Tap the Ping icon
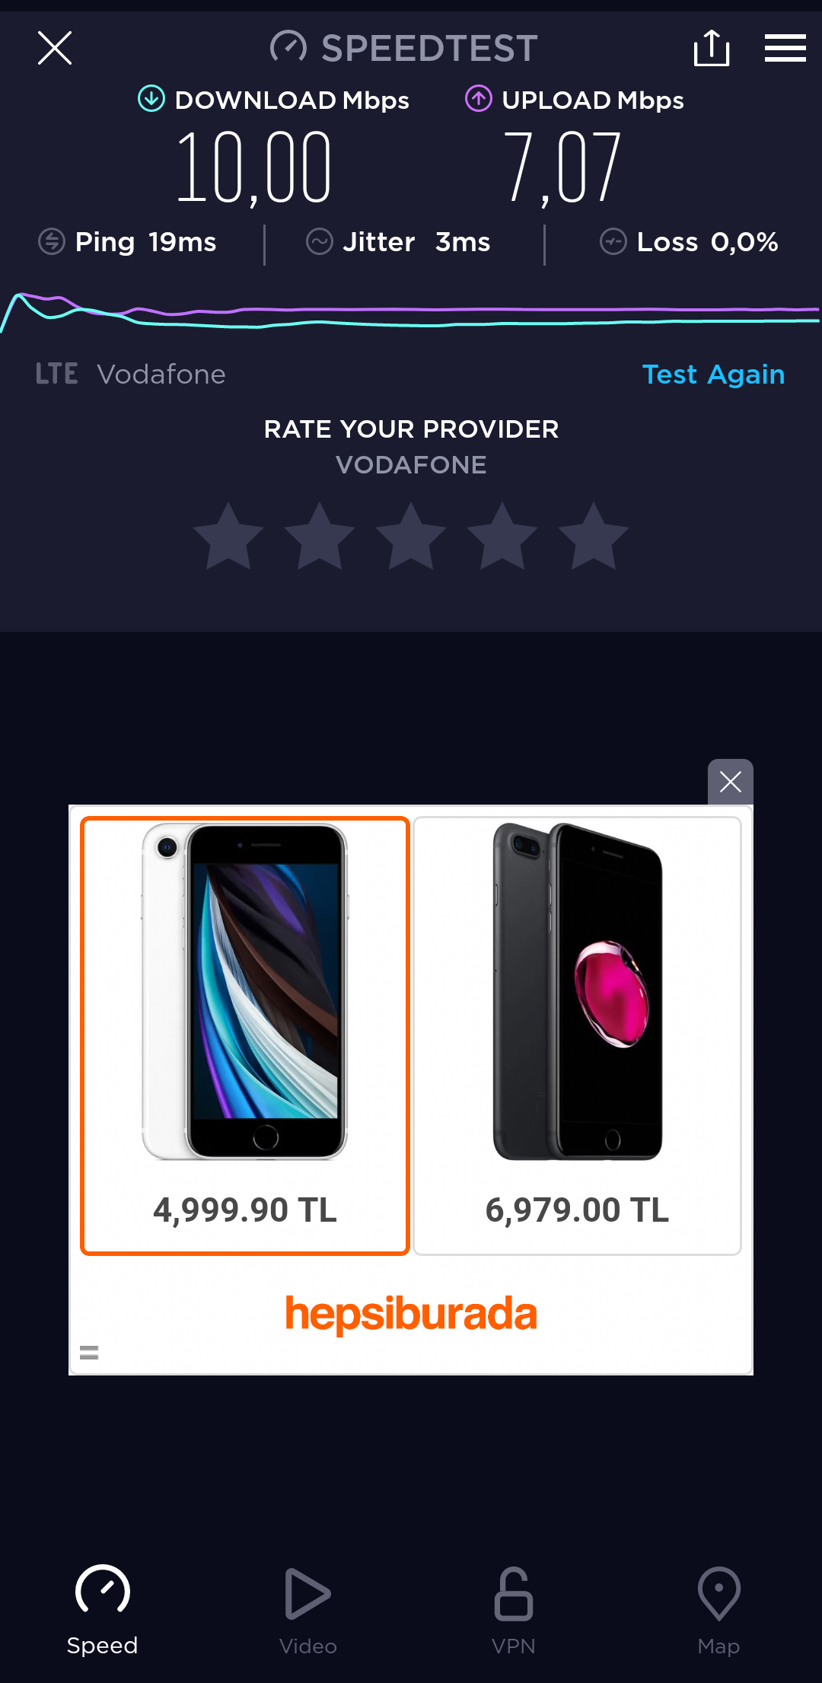Screen dimensions: 822x1683 (52, 242)
